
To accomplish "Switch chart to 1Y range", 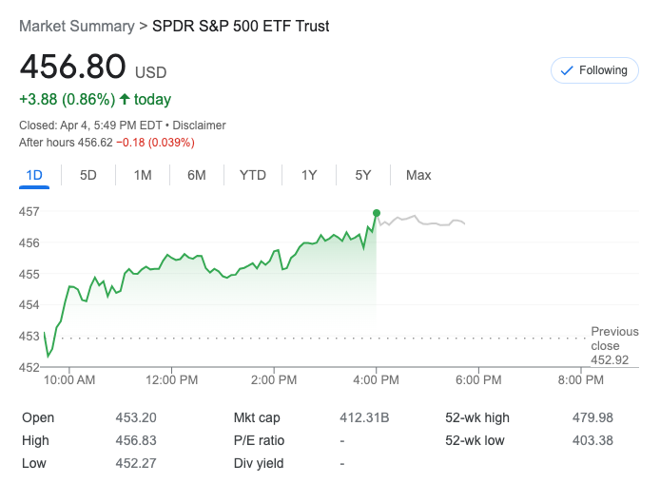I will point(309,175).
